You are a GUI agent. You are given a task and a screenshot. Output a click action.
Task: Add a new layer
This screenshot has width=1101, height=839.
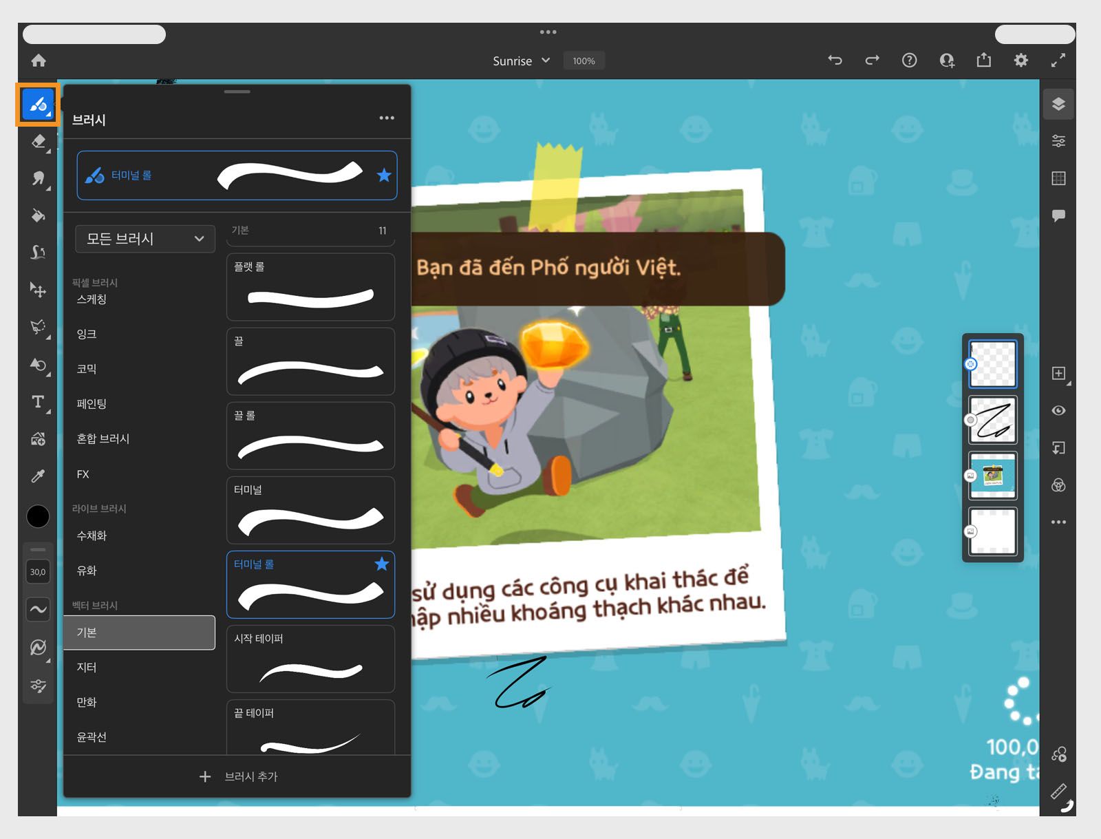tap(1059, 373)
